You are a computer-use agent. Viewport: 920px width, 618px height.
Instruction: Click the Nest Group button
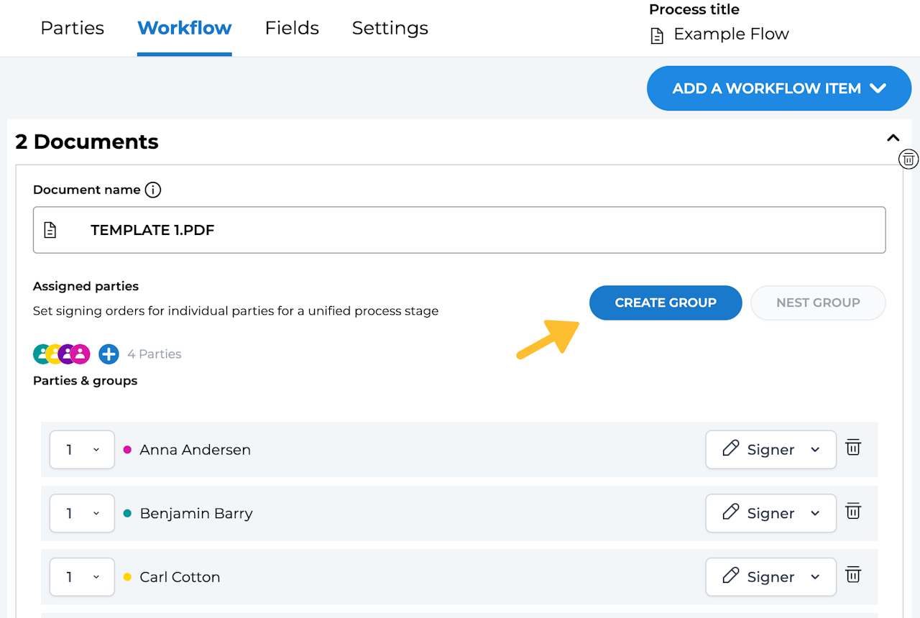point(818,303)
